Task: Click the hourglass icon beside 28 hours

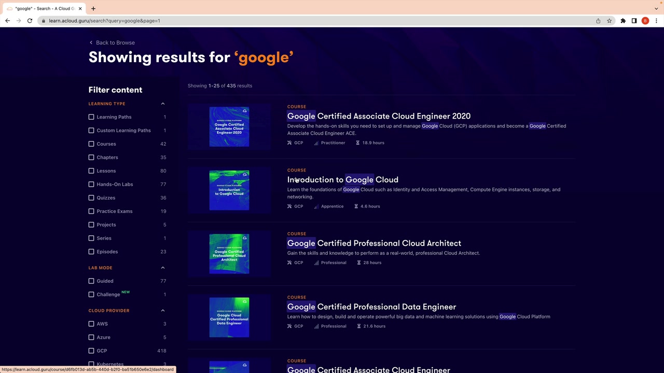Action: [358, 263]
